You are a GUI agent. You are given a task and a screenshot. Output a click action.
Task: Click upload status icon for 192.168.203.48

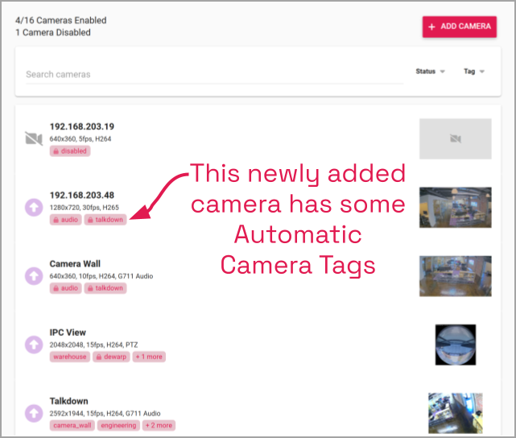34,207
